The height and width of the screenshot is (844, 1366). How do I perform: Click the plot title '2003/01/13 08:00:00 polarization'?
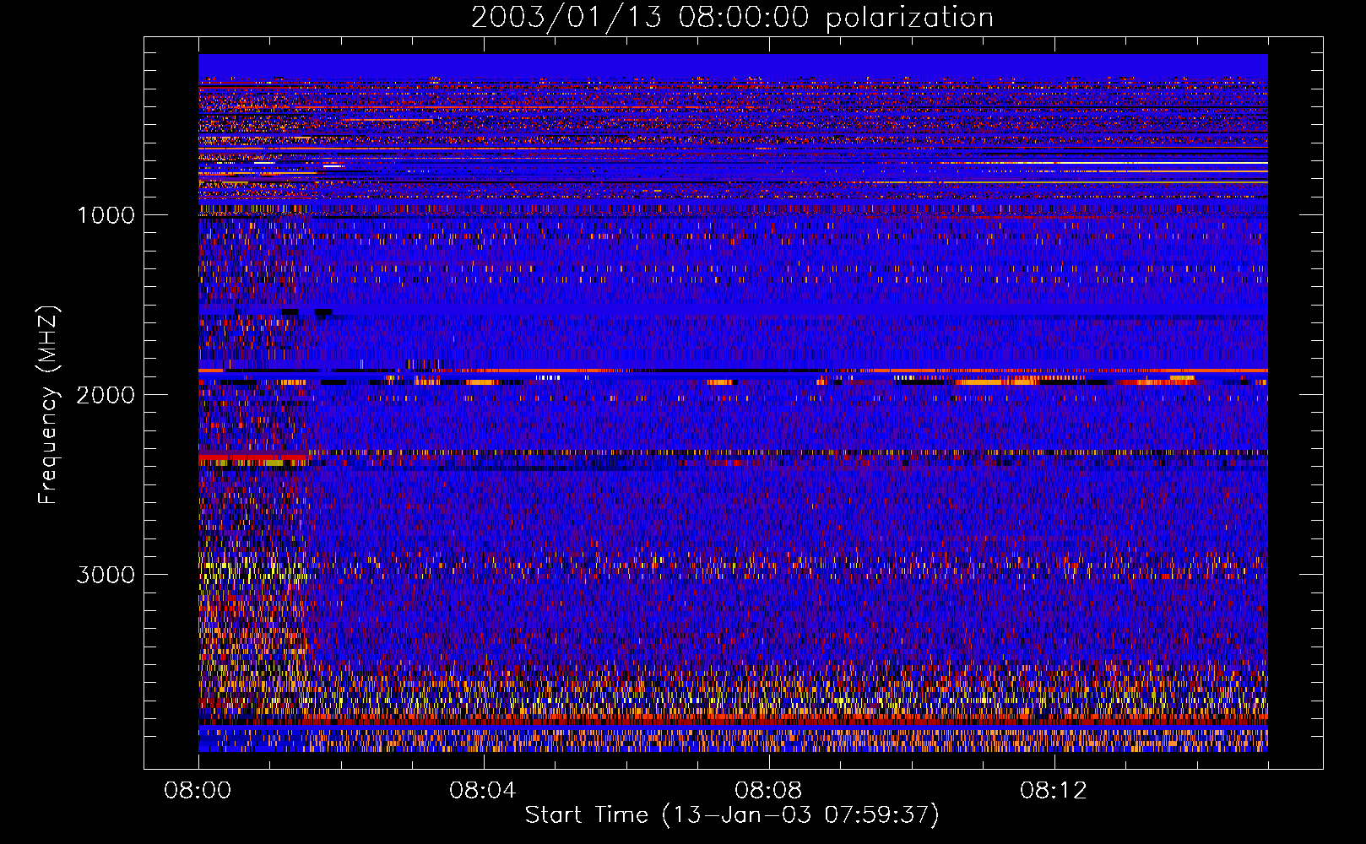(732, 18)
